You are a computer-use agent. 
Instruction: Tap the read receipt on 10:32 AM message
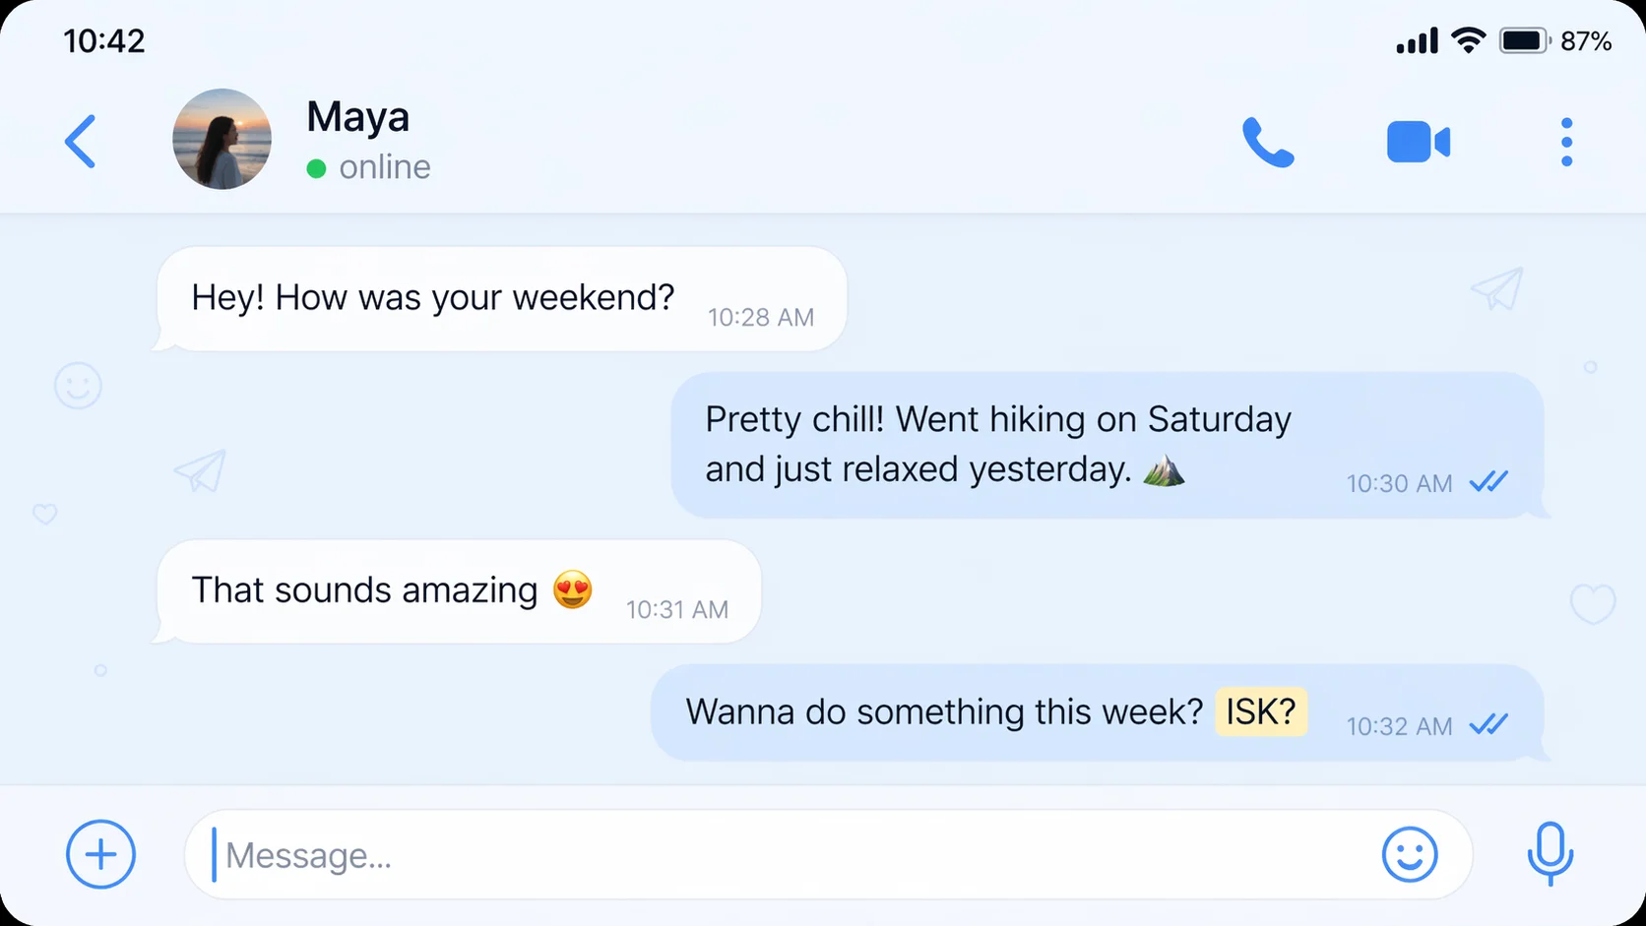tap(1488, 725)
